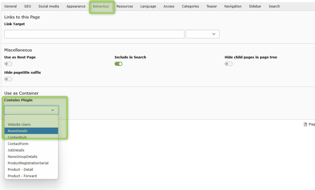
Task: Enable Hide child pages in page tree
Action: 228,64
